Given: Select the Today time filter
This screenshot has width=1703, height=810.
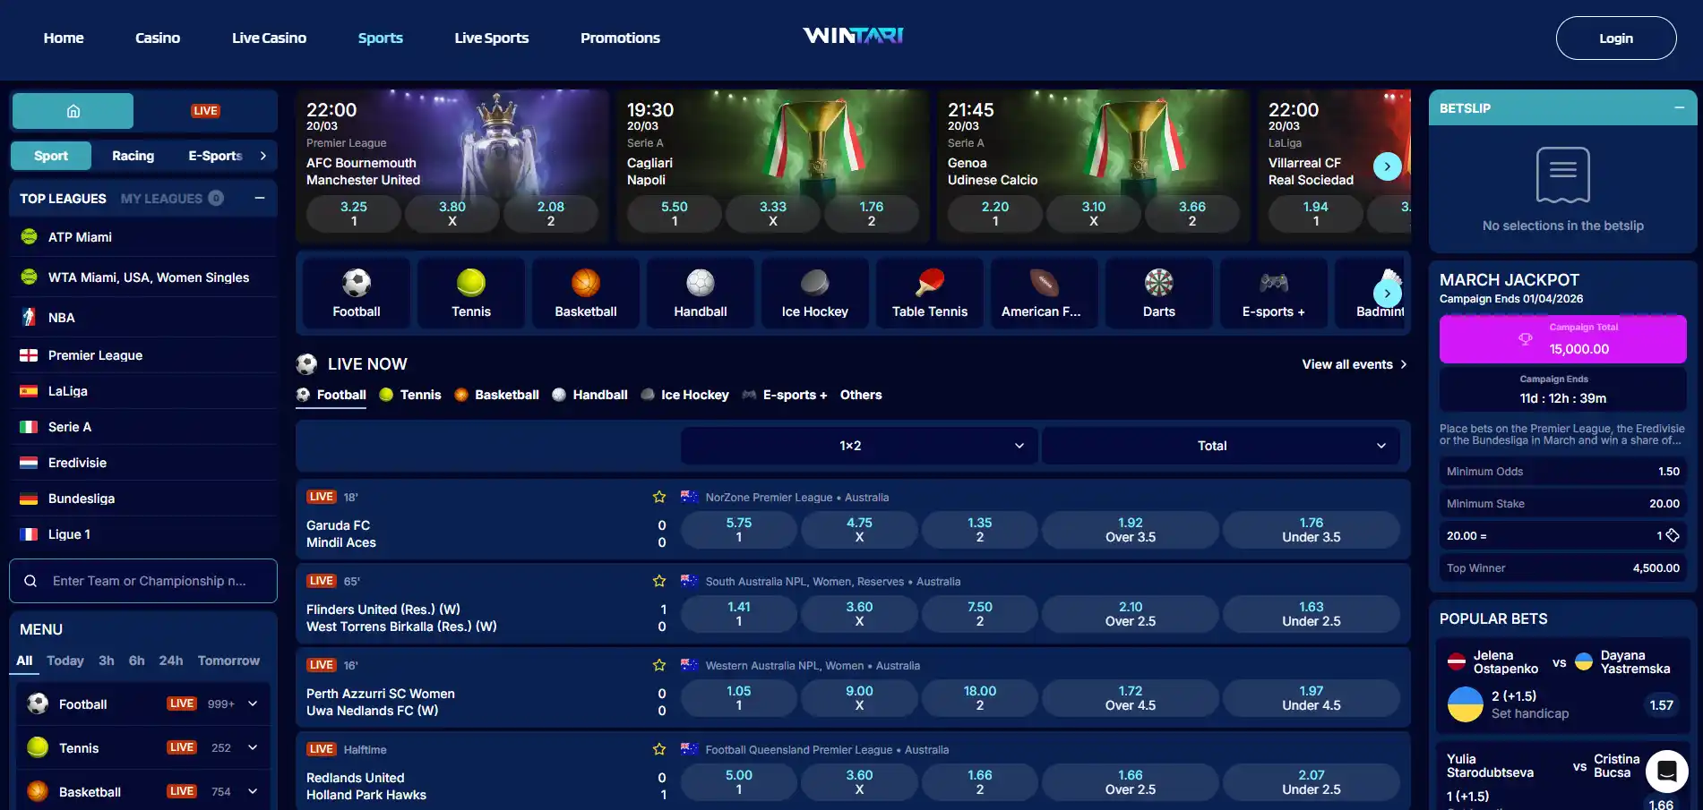Looking at the screenshot, I should click(65, 661).
